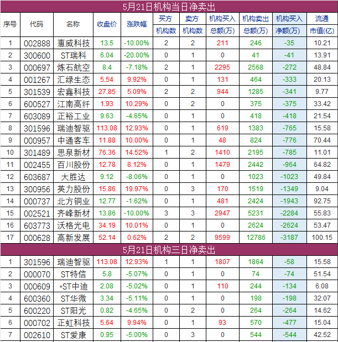Select stock name 齐峰新材
This screenshot has height=342, width=338.
(74, 213)
